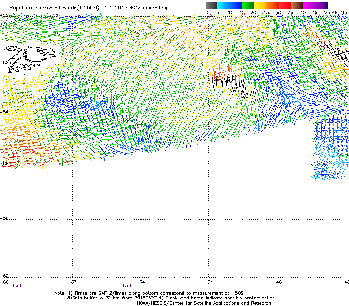349x306 pixels.
Task: Click the cyan 5-10 knots color bar segment
Action: click(x=224, y=6)
